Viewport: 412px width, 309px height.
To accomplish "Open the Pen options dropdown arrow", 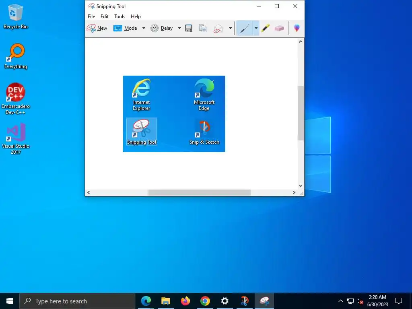I will [256, 28].
